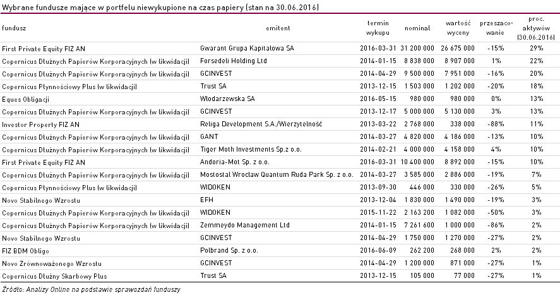The width and height of the screenshot is (560, 295).
Task: Click valuation '8 907 000'
Action: coord(460,61)
